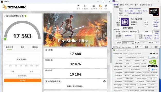The width and height of the screenshot is (161, 92).
Task: Click the bus interface question mark in GPU-Z
Action: (157, 75)
